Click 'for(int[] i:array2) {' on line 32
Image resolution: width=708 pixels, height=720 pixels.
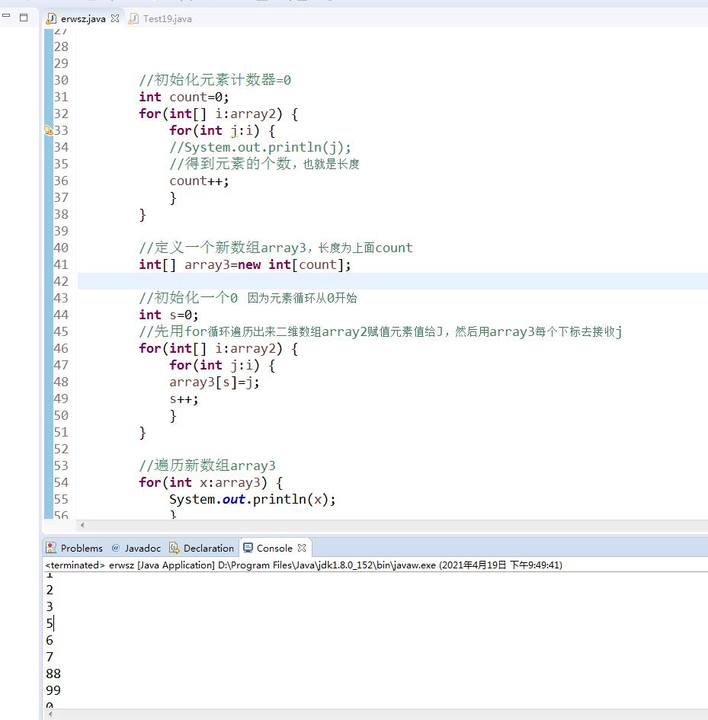218,114
